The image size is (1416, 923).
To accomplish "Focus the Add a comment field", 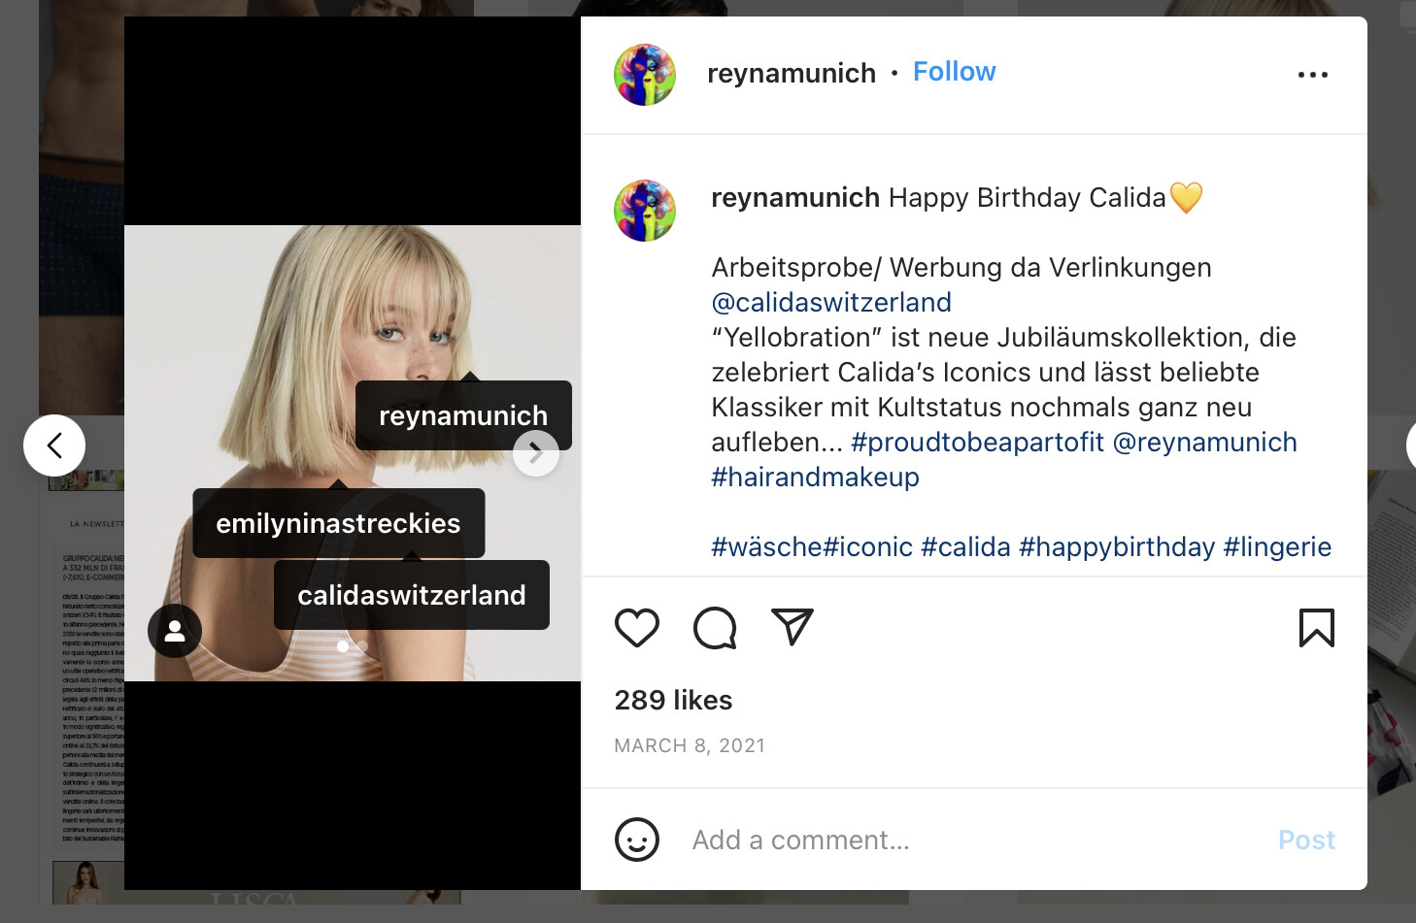I will 975,841.
